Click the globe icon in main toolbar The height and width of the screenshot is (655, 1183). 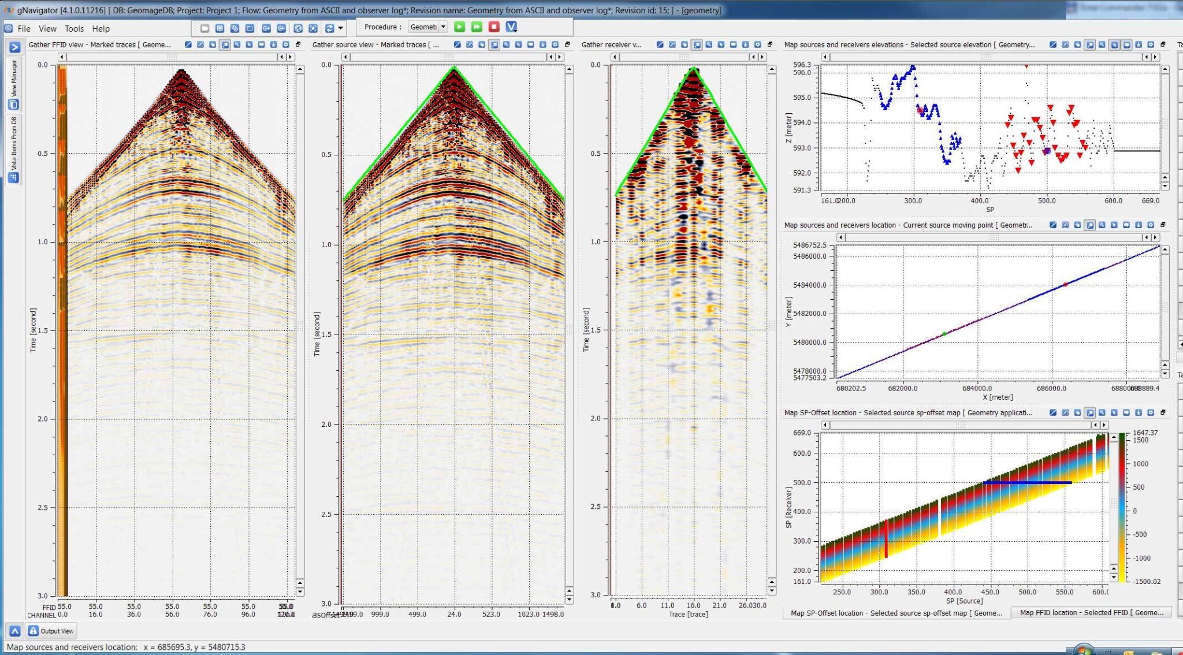[298, 28]
